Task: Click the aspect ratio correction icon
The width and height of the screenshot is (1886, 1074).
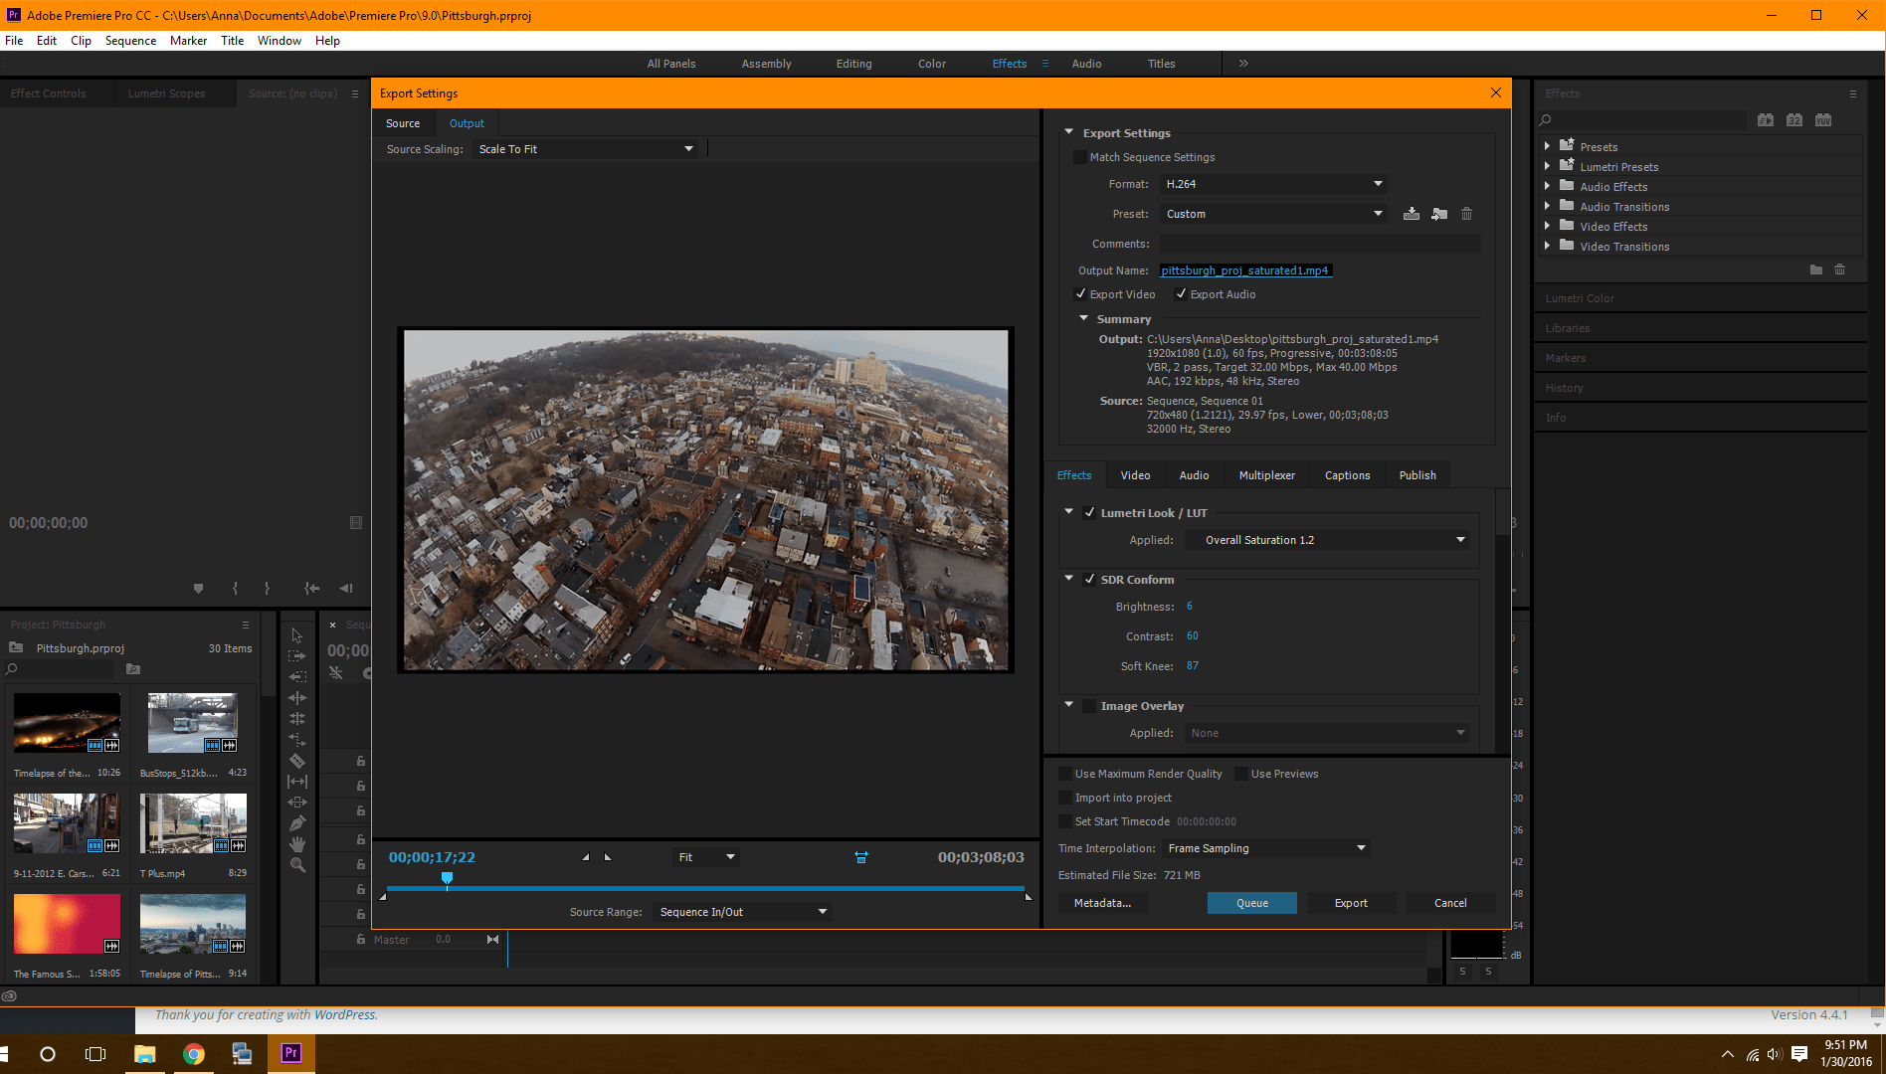Action: pos(861,857)
